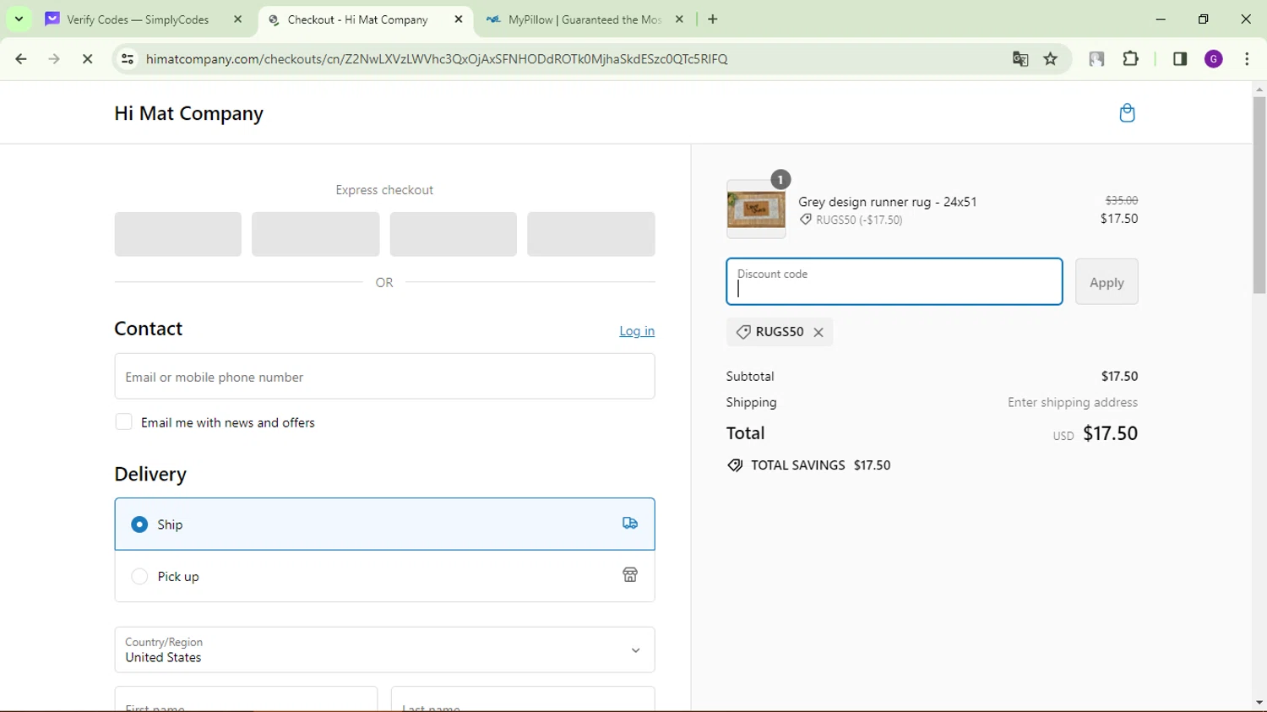Click the store icon in Pick up option
The width and height of the screenshot is (1267, 712).
630,575
